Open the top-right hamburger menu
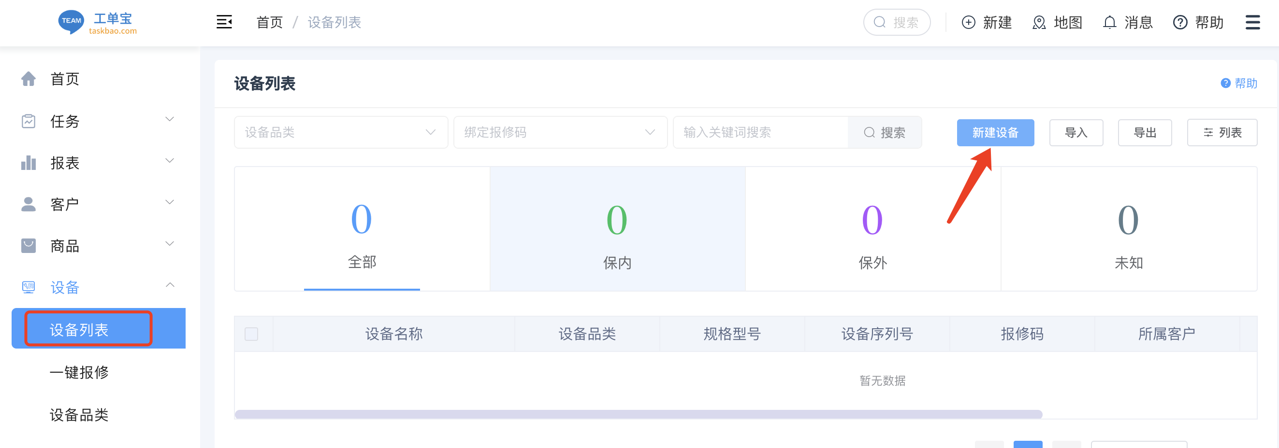Image resolution: width=1279 pixels, height=448 pixels. tap(1252, 22)
